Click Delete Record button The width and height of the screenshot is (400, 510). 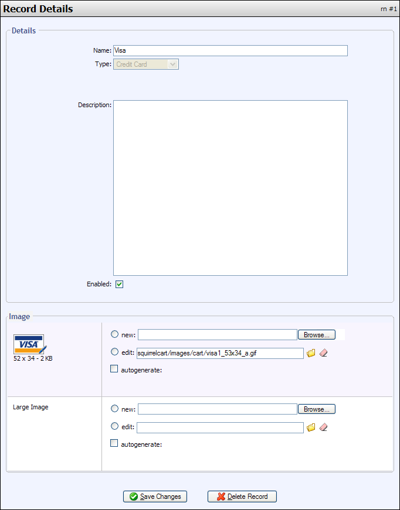tap(242, 497)
